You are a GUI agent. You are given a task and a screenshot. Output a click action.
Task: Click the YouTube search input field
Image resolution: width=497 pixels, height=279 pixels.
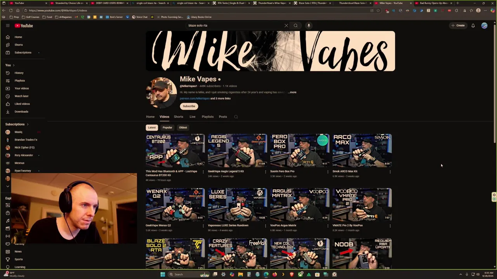pos(235,26)
